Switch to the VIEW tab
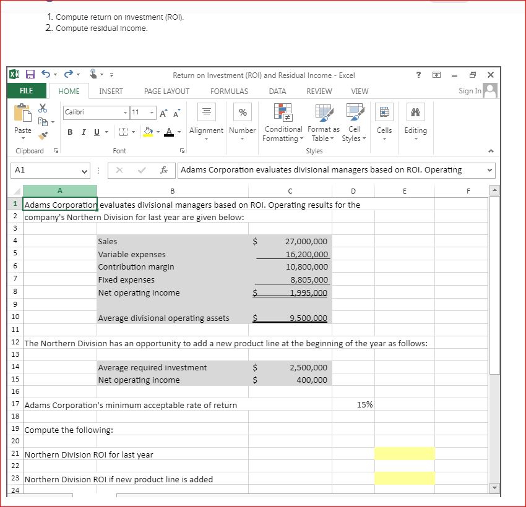Screen dimensions: 526x507 [x=360, y=91]
